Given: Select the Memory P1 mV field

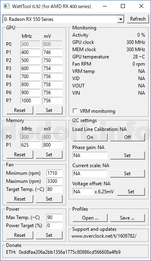Looking at the screenshot, I should pos(53,145).
